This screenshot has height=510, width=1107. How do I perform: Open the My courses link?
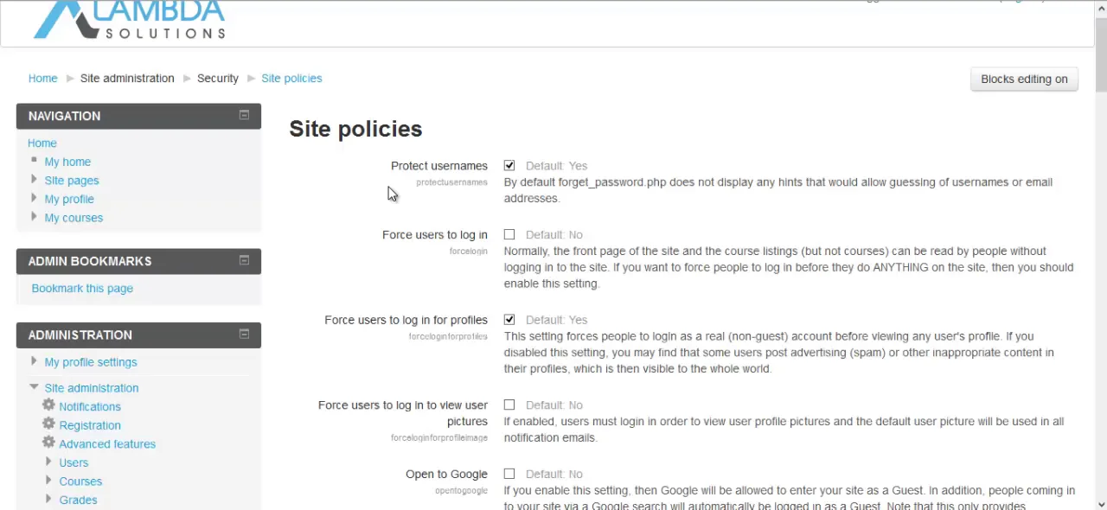(x=74, y=218)
